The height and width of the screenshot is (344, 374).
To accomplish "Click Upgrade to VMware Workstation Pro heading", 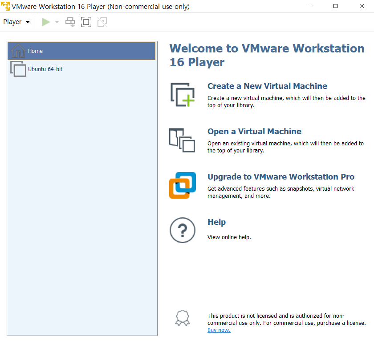I will tap(281, 176).
